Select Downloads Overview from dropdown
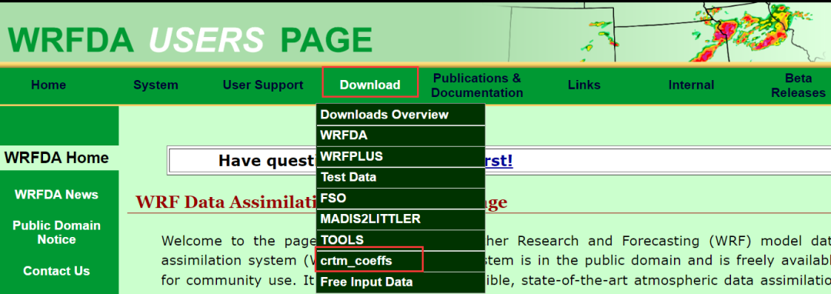 point(401,115)
